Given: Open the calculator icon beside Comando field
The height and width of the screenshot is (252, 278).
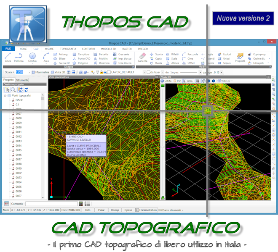Looking at the screenshot, I should pyautogui.click(x=81, y=204).
